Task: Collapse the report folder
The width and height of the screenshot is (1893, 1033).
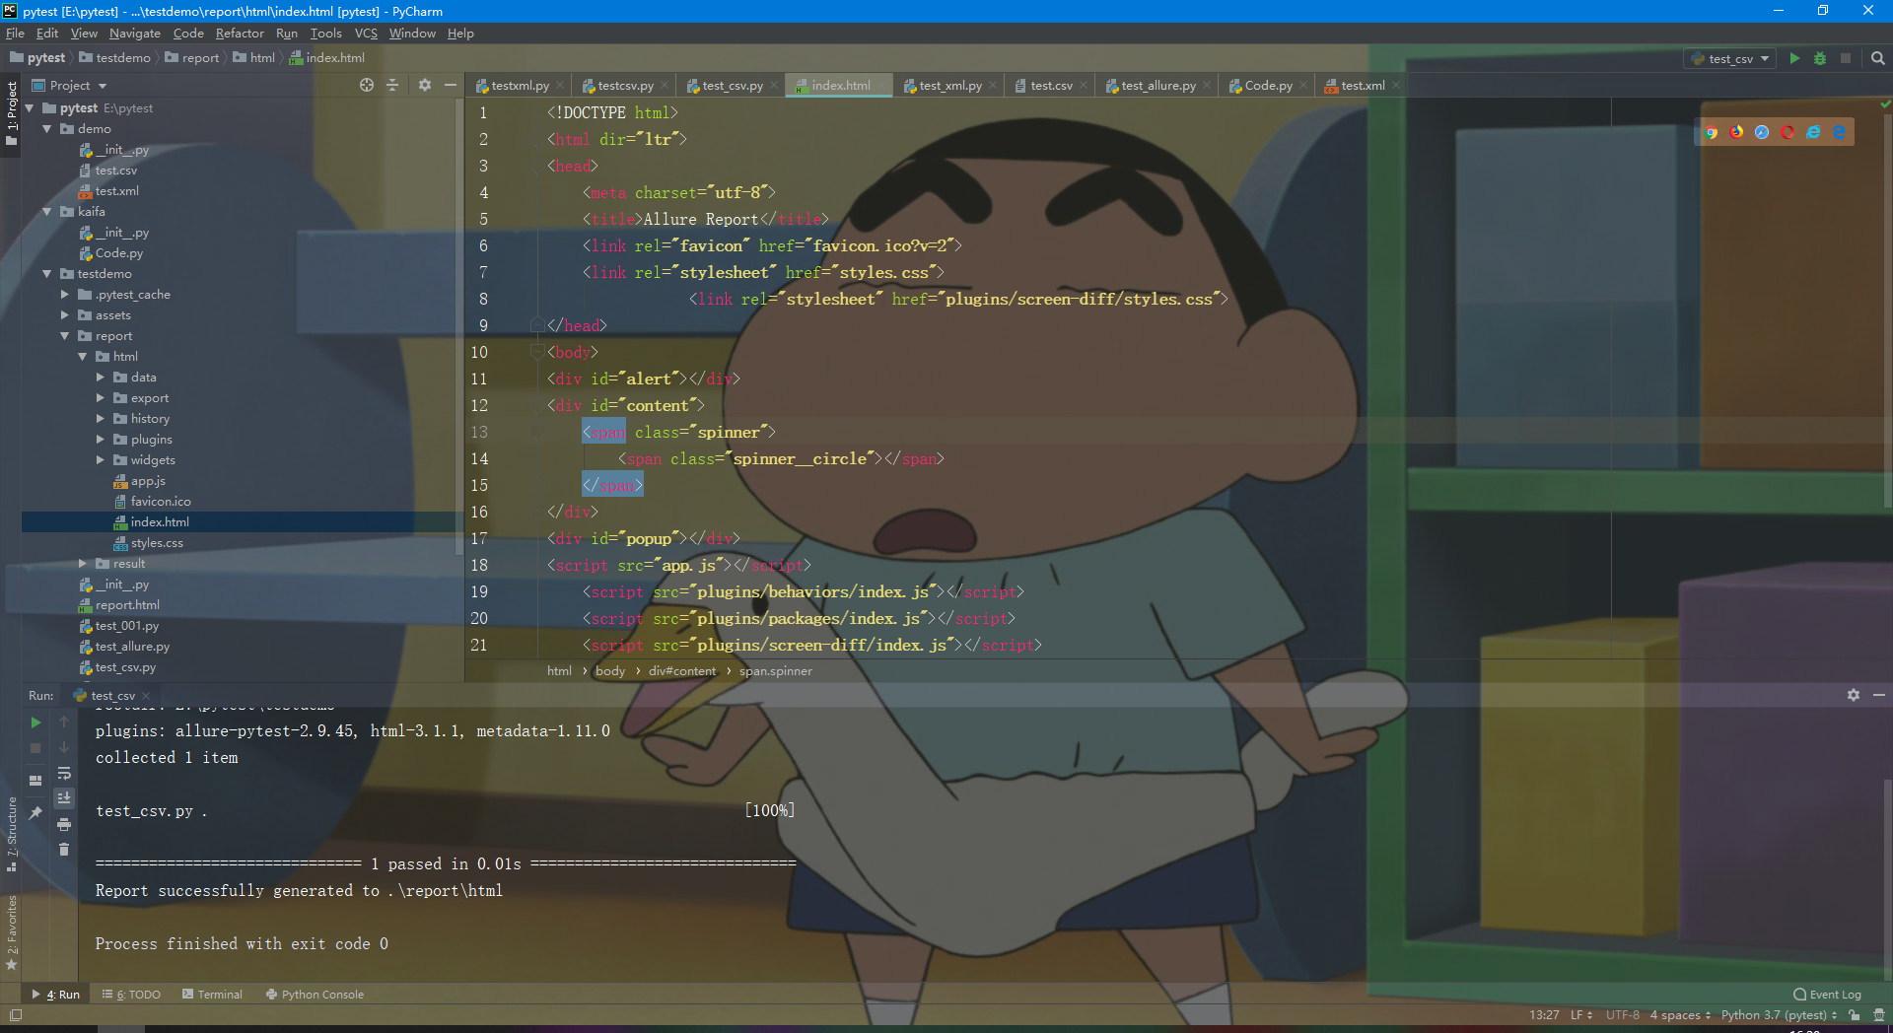Action: click(65, 336)
